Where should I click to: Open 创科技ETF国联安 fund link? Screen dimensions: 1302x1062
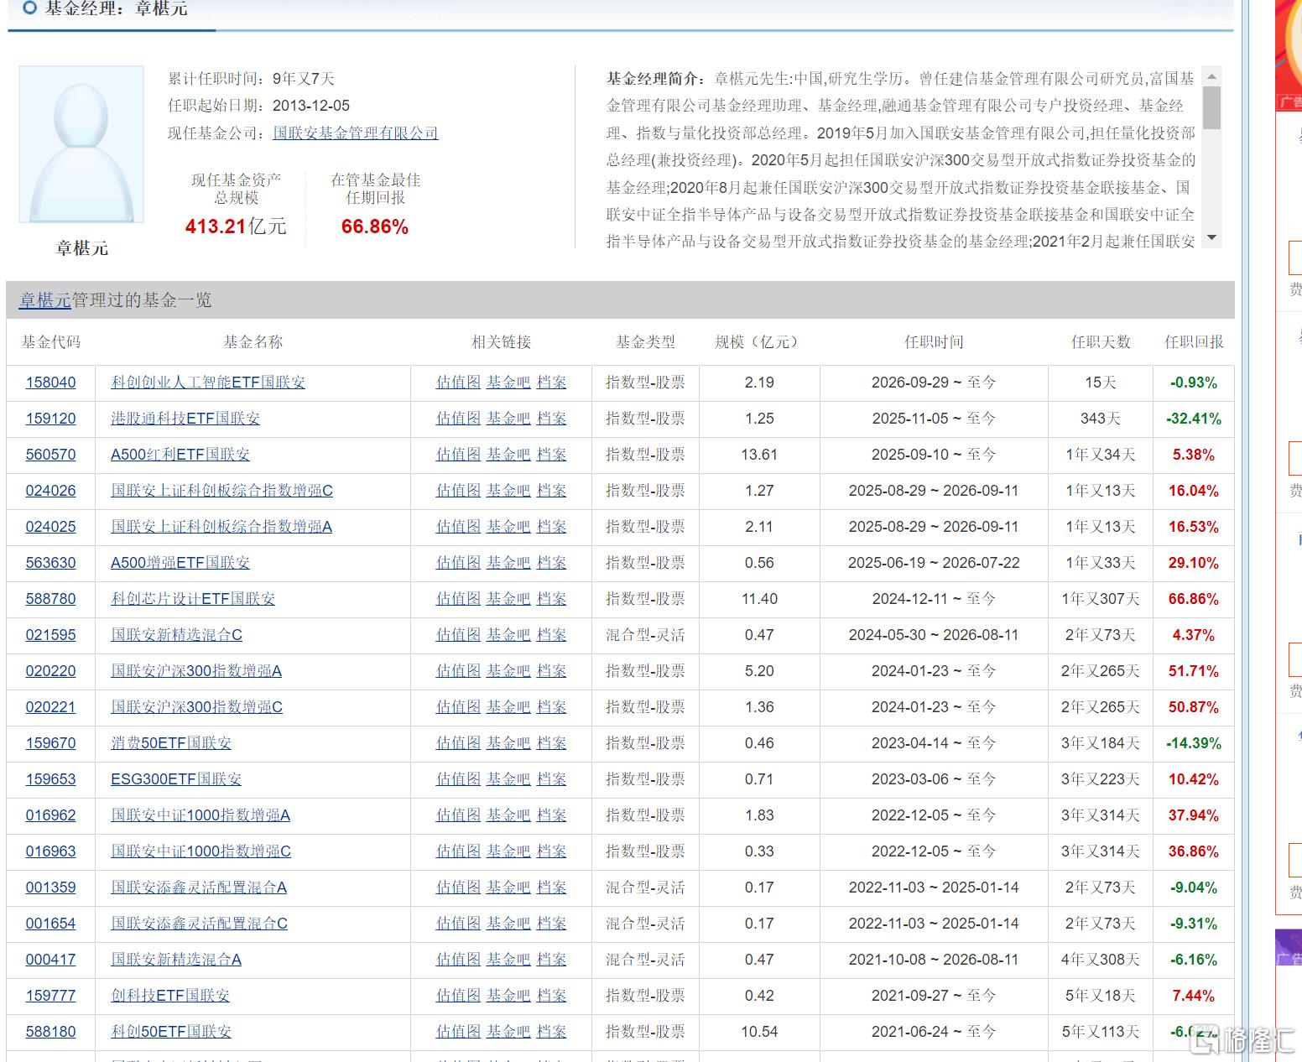[x=170, y=996]
